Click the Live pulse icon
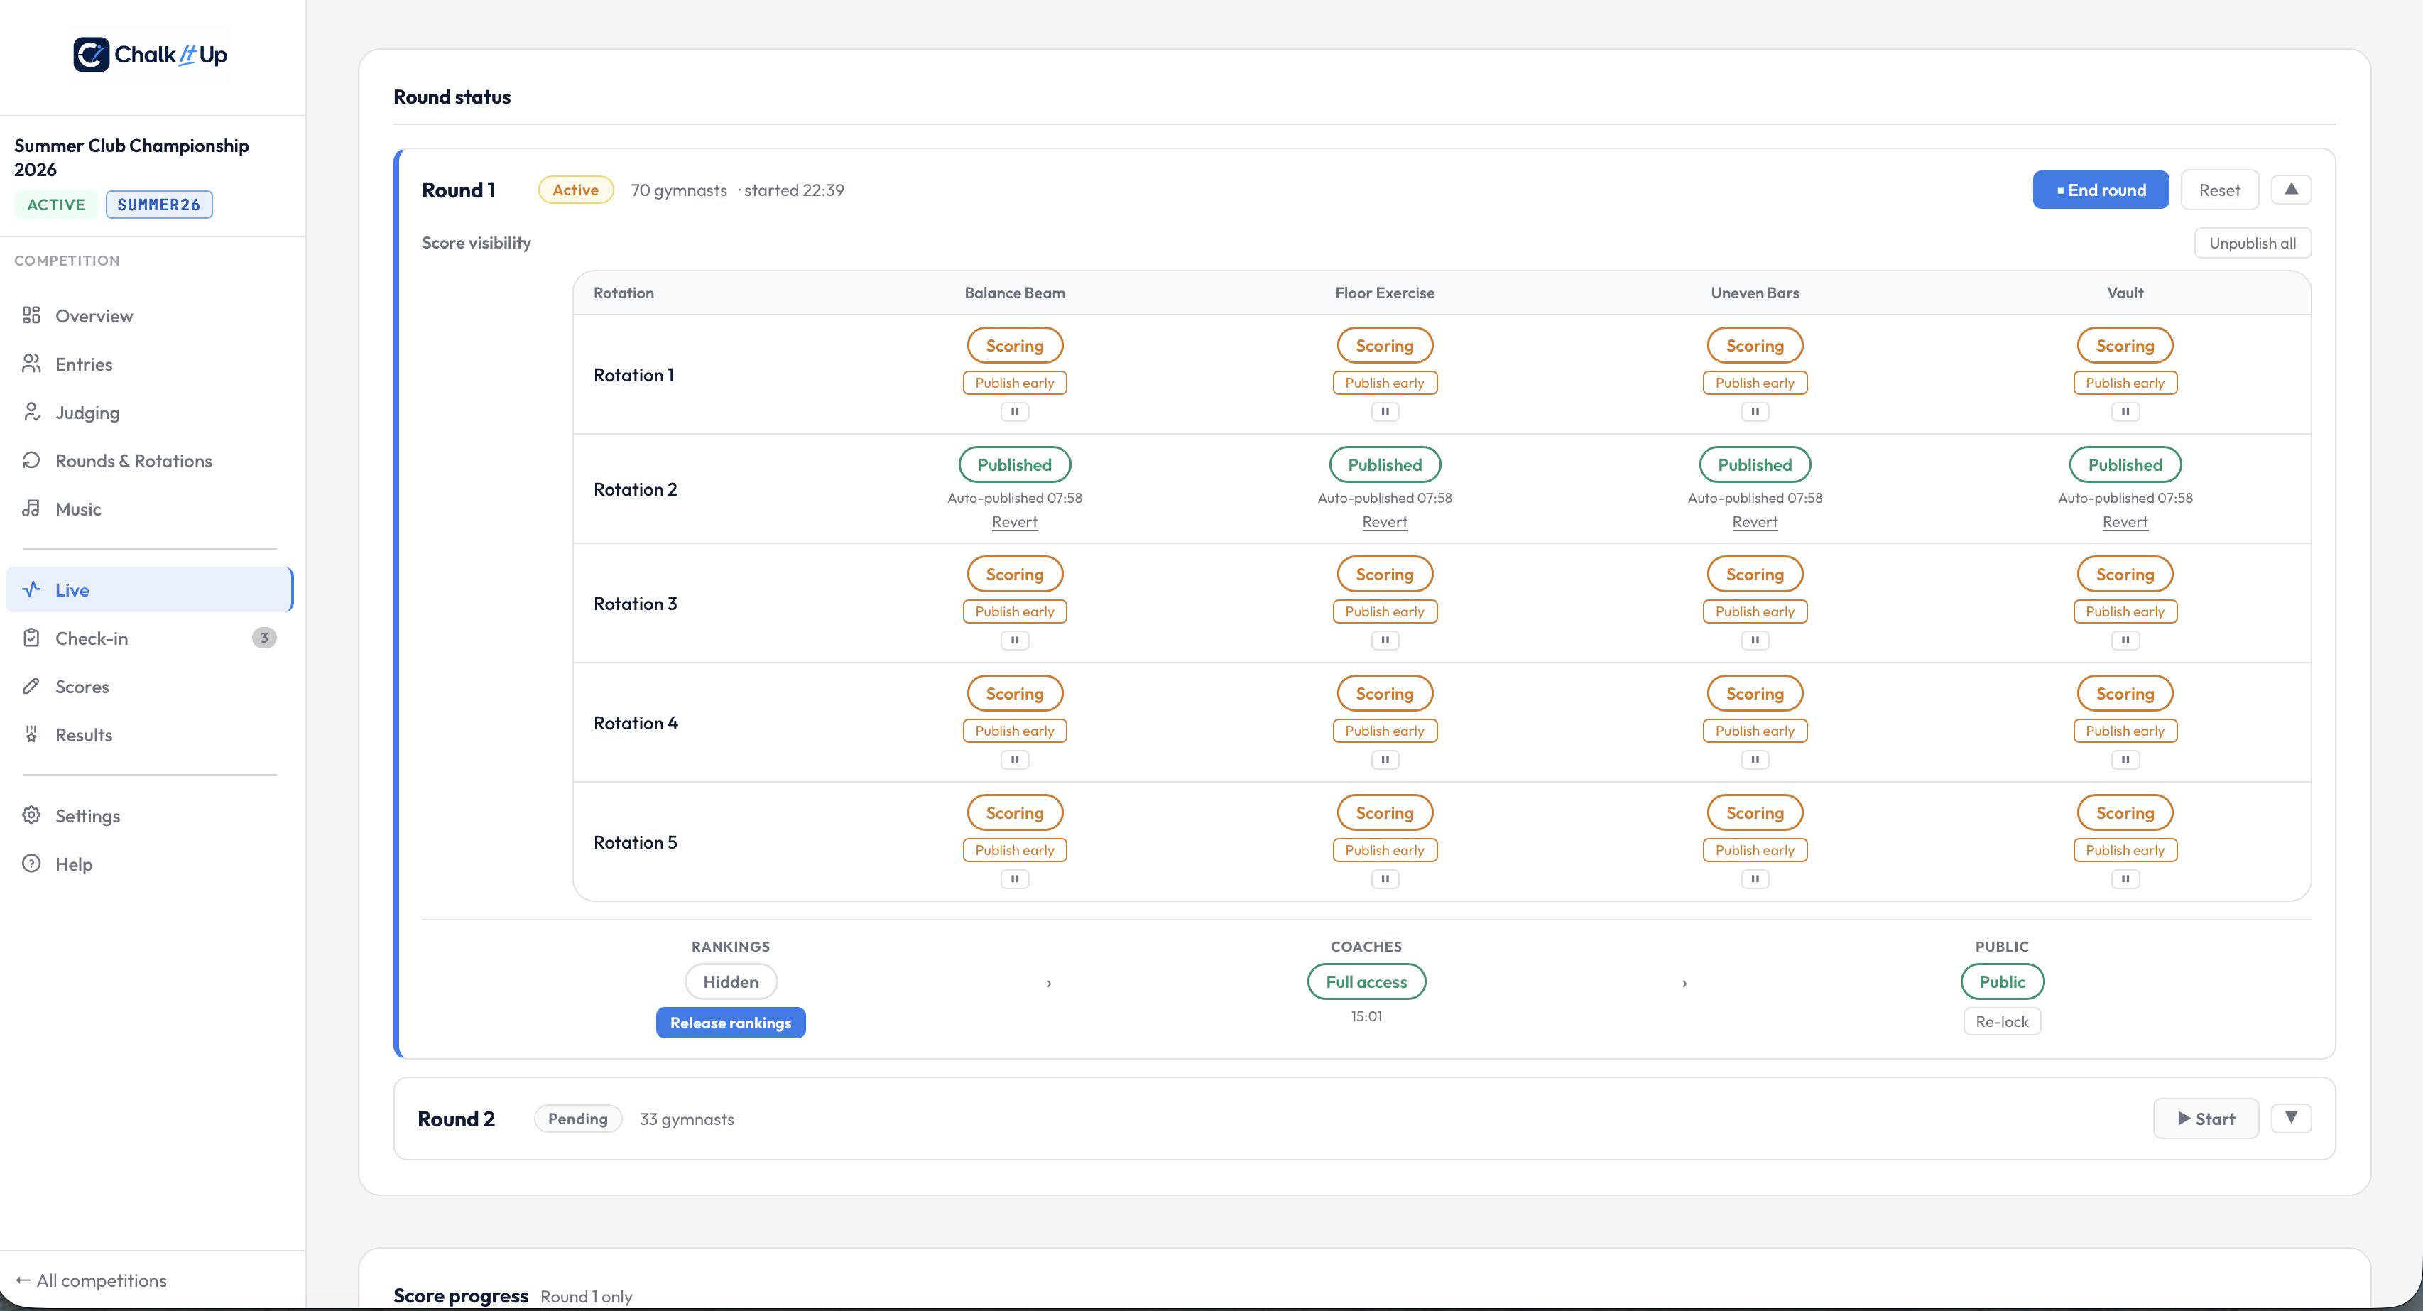Screen dimensions: 2423x1311 tap(31, 589)
